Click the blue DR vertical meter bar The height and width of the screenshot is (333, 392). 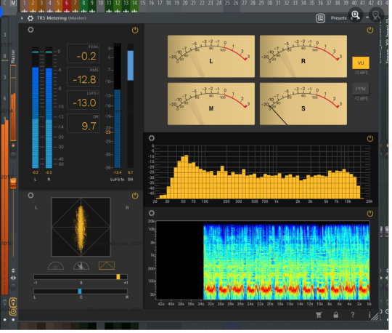(x=130, y=65)
